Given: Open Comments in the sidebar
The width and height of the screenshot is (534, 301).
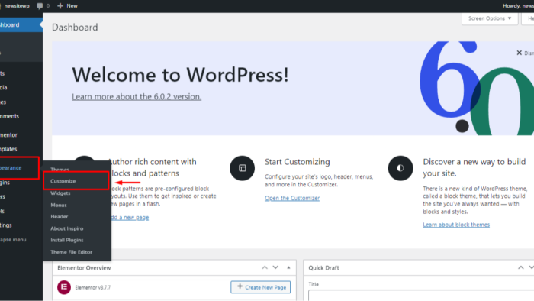Looking at the screenshot, I should pyautogui.click(x=21, y=116).
